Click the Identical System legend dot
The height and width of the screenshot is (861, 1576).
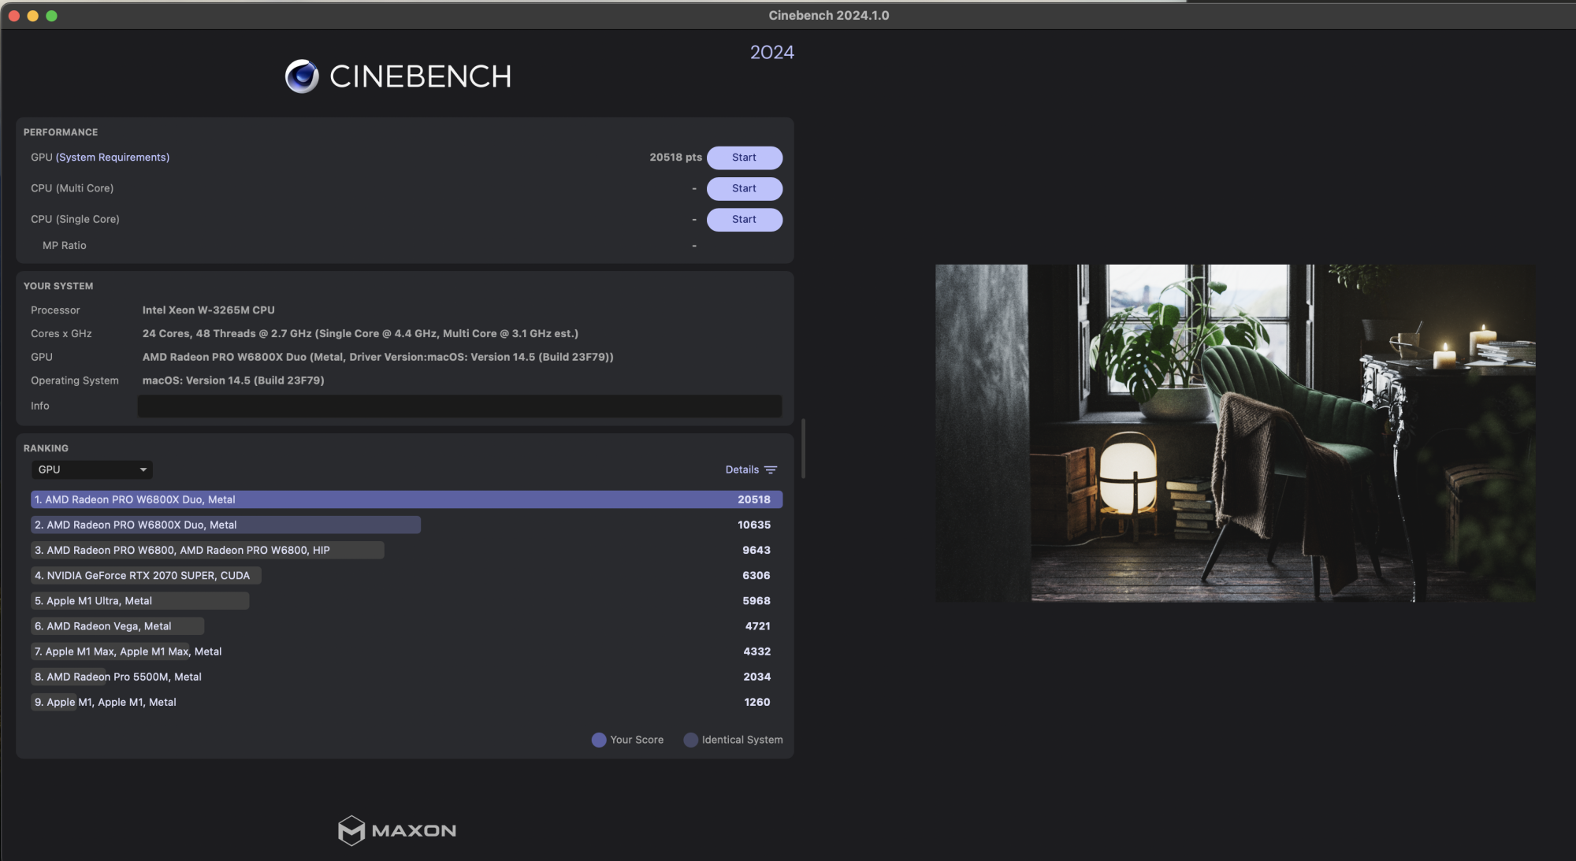[x=691, y=740]
